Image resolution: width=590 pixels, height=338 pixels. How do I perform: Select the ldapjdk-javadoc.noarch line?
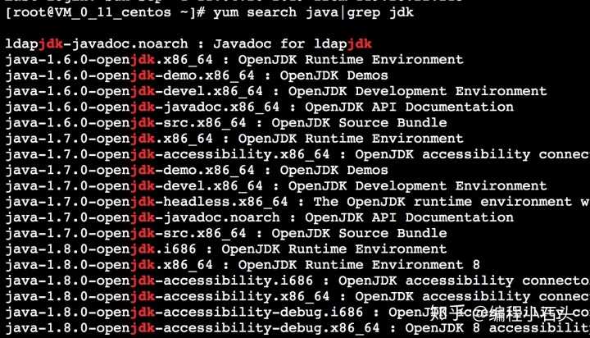[188, 43]
